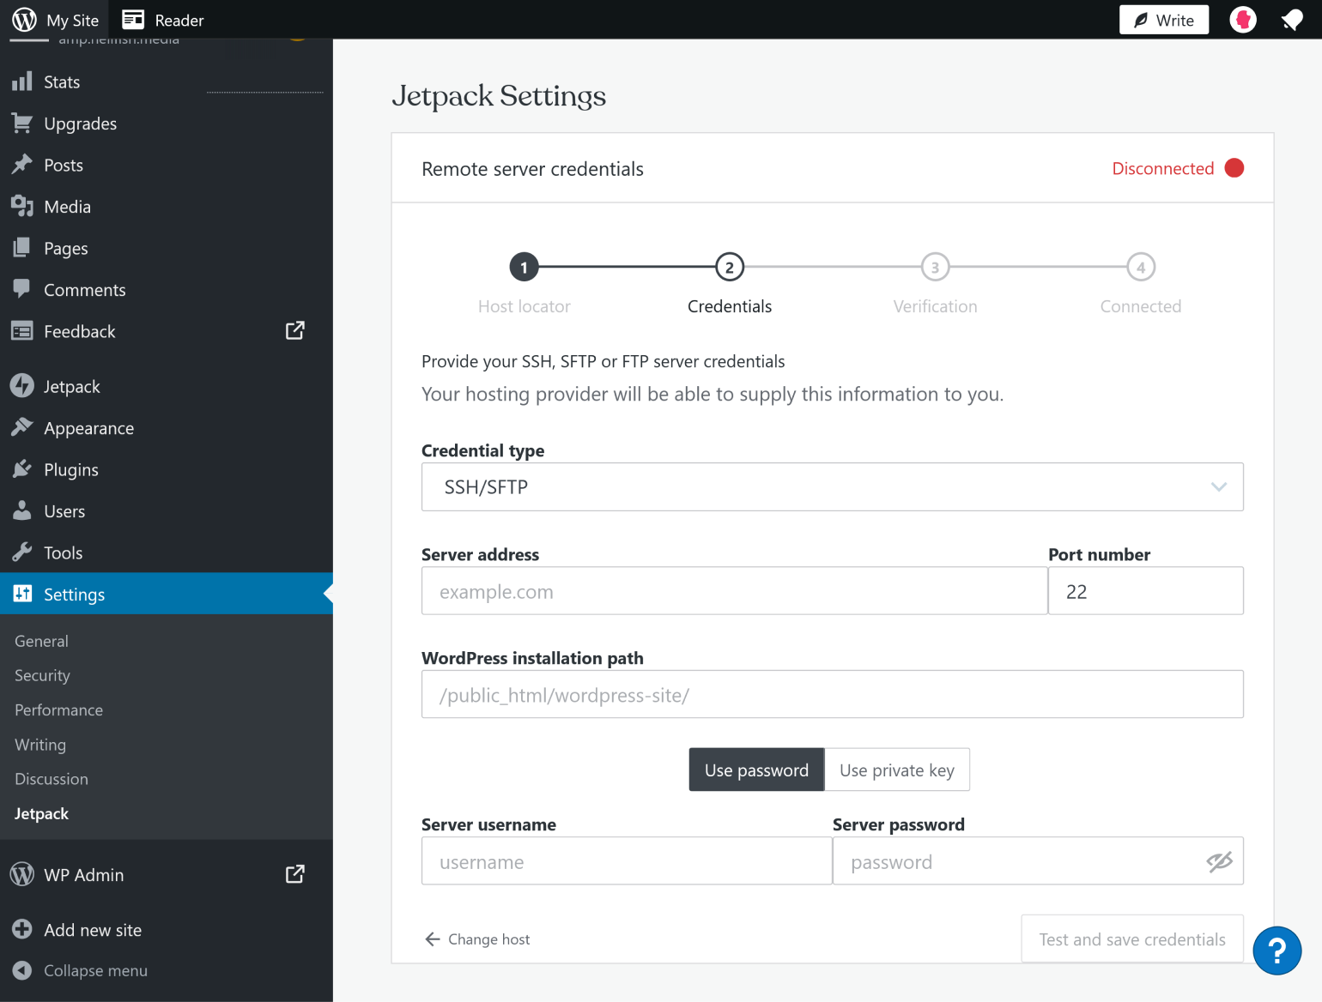Click the Posts pin icon

[22, 165]
